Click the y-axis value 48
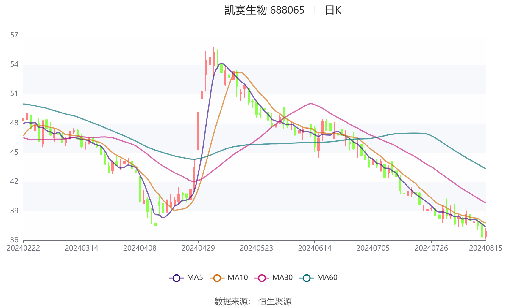The height and width of the screenshot is (307, 506). click(14, 123)
